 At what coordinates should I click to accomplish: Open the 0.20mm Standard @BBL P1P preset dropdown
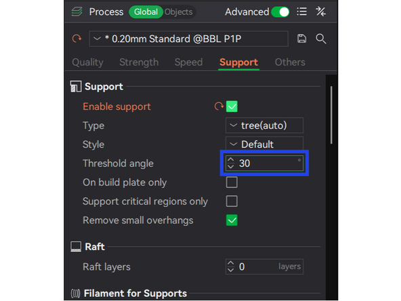click(x=189, y=39)
